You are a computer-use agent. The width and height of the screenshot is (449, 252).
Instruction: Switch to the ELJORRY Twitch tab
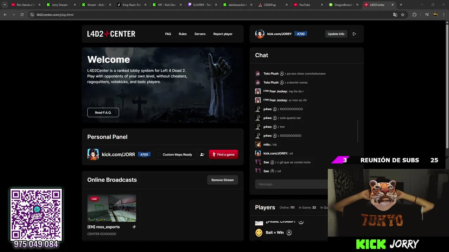(203, 5)
